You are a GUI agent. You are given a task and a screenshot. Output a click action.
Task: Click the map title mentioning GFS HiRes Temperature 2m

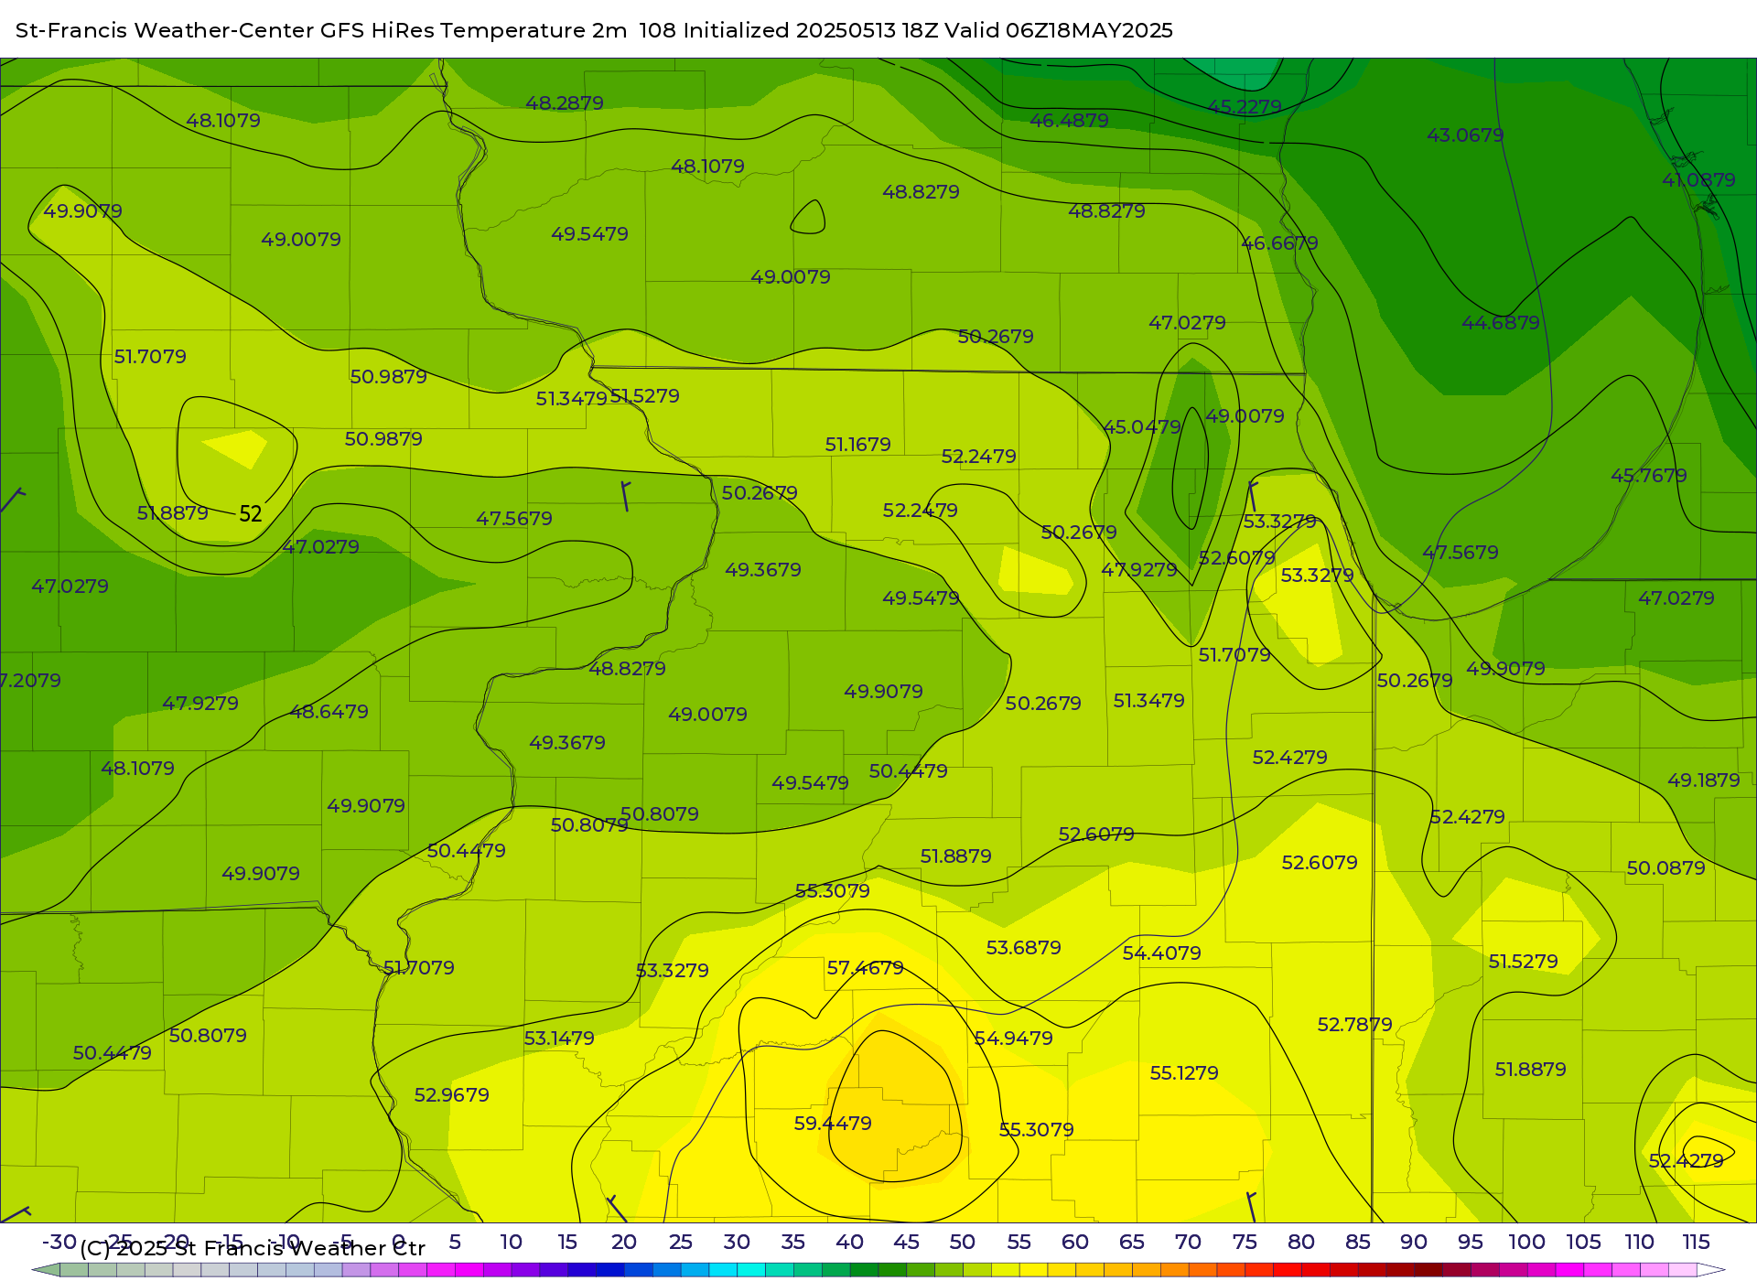[594, 30]
